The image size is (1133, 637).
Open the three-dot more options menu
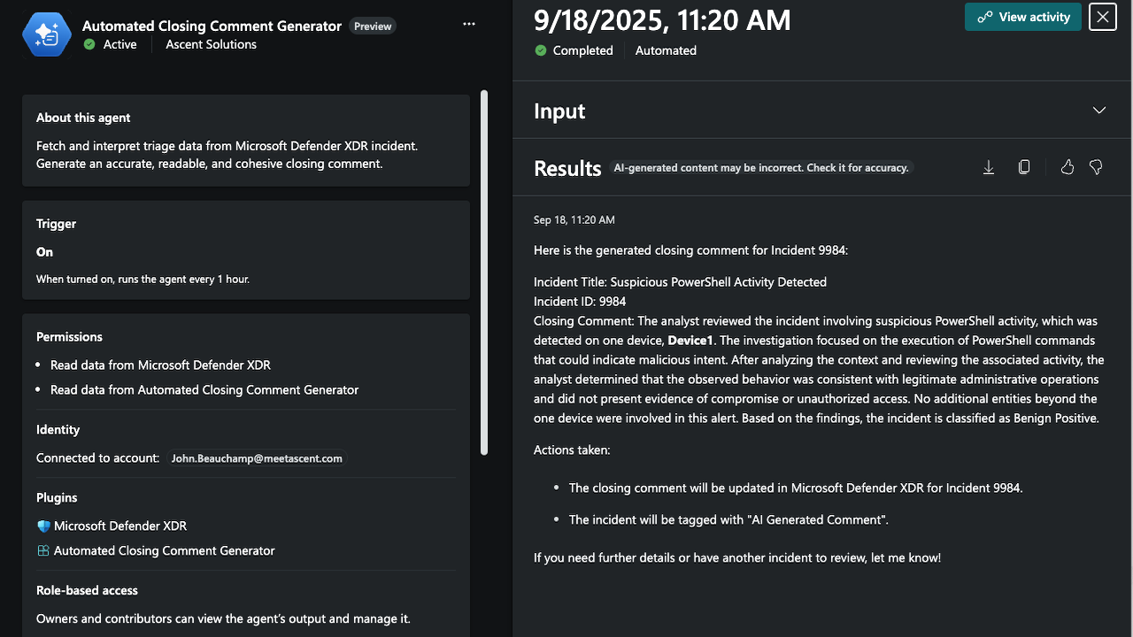[469, 25]
